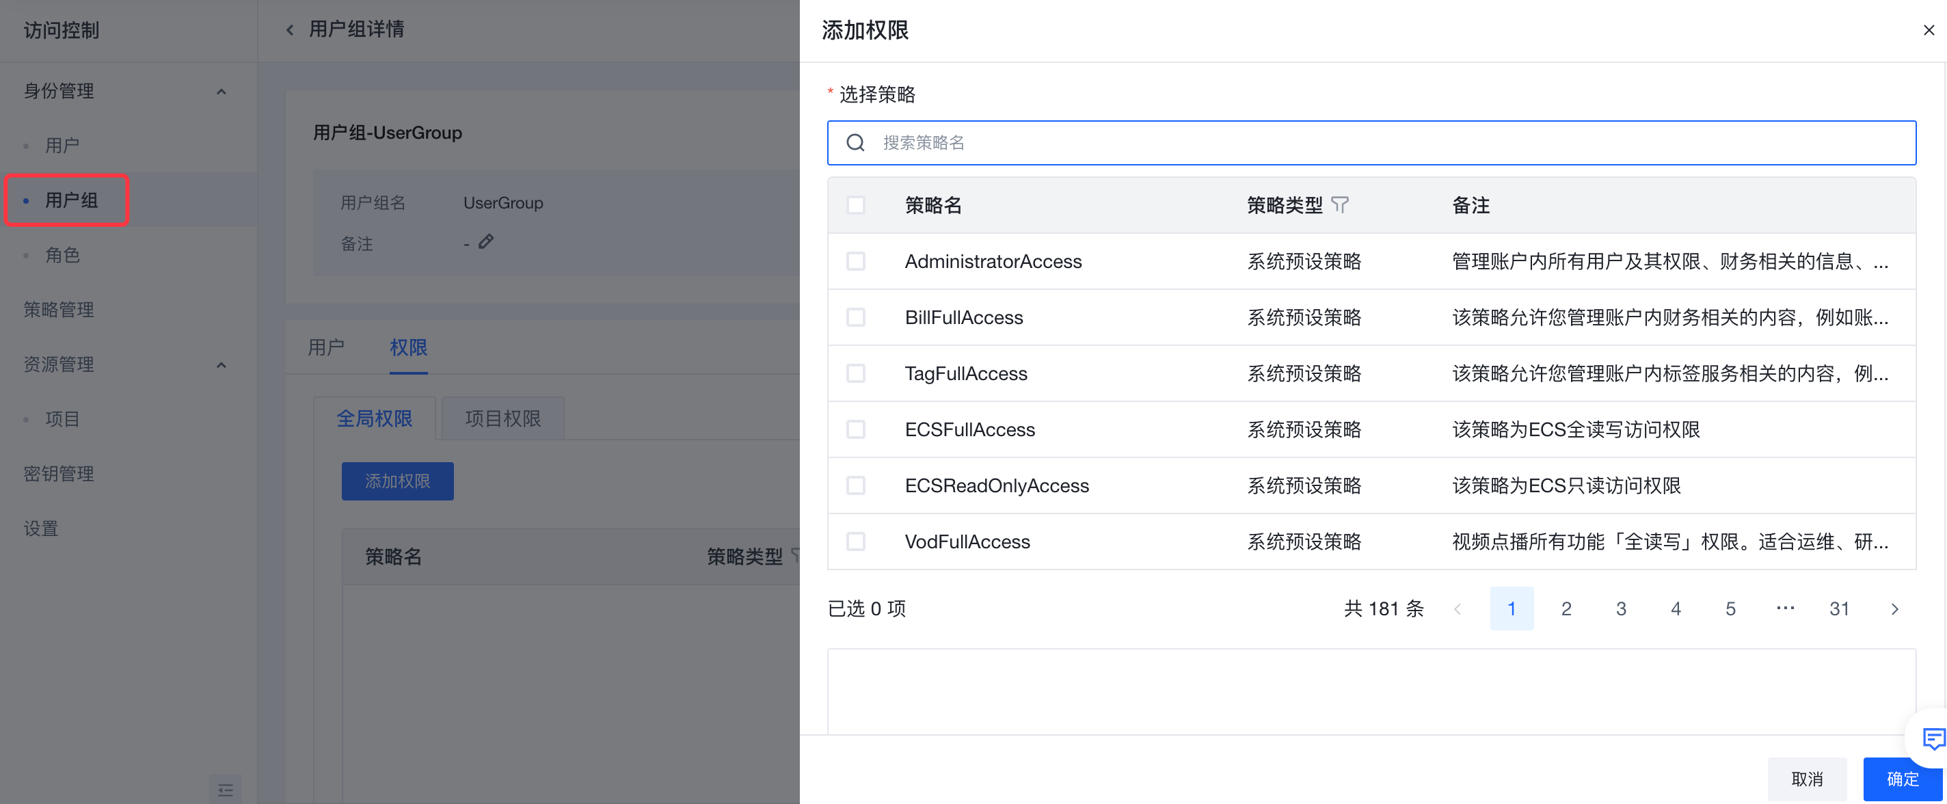Click the 访问控制 sidebar title
The image size is (1947, 804).
62,30
